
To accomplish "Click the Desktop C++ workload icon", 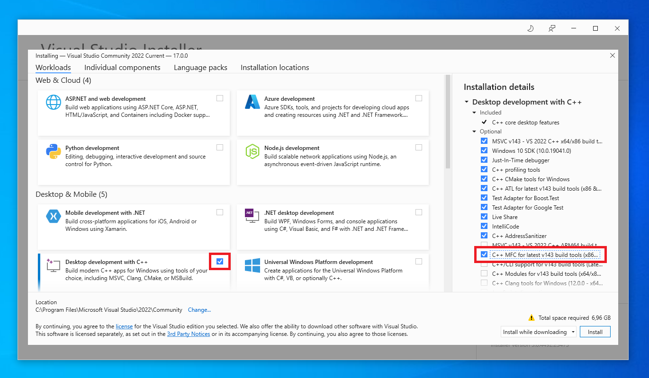I will pyautogui.click(x=54, y=265).
